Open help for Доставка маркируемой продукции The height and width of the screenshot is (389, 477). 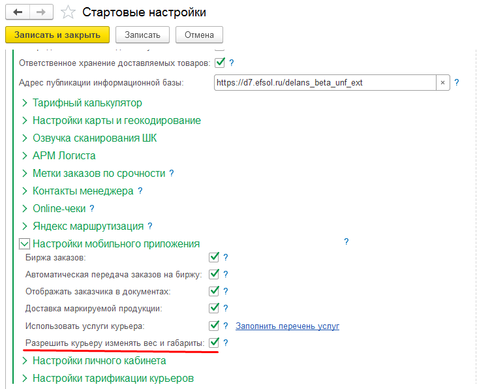(226, 308)
